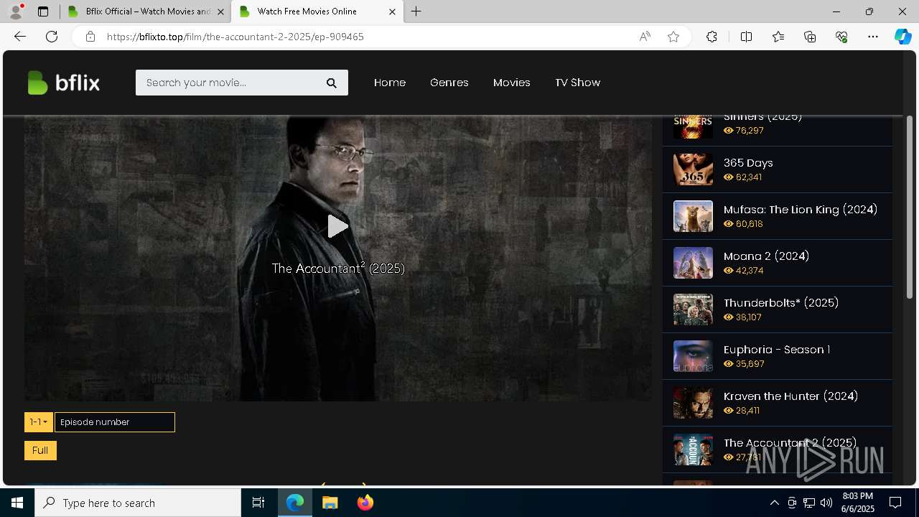This screenshot has height=517, width=919.
Task: Add this page to favorites star
Action: click(x=673, y=37)
